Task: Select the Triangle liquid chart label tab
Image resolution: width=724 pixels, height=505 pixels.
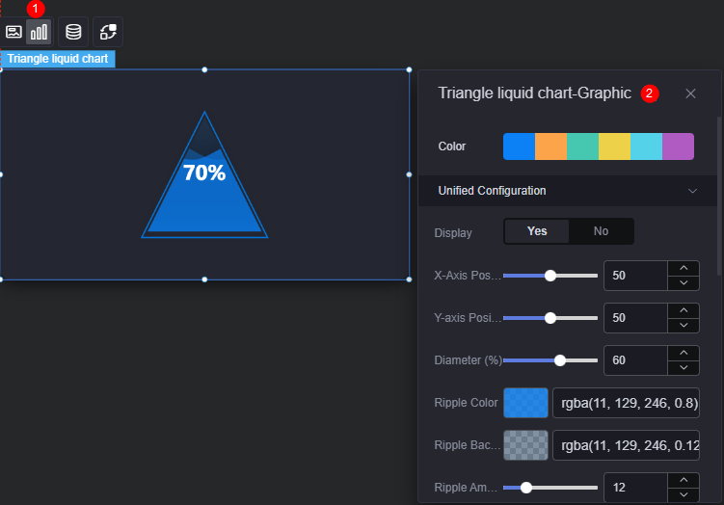Action: click(x=57, y=59)
